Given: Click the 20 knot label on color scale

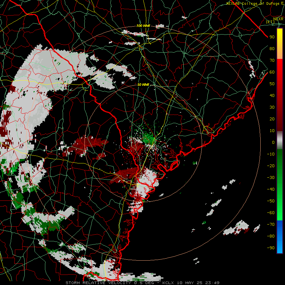Looking at the screenshot, I should 272,119.
